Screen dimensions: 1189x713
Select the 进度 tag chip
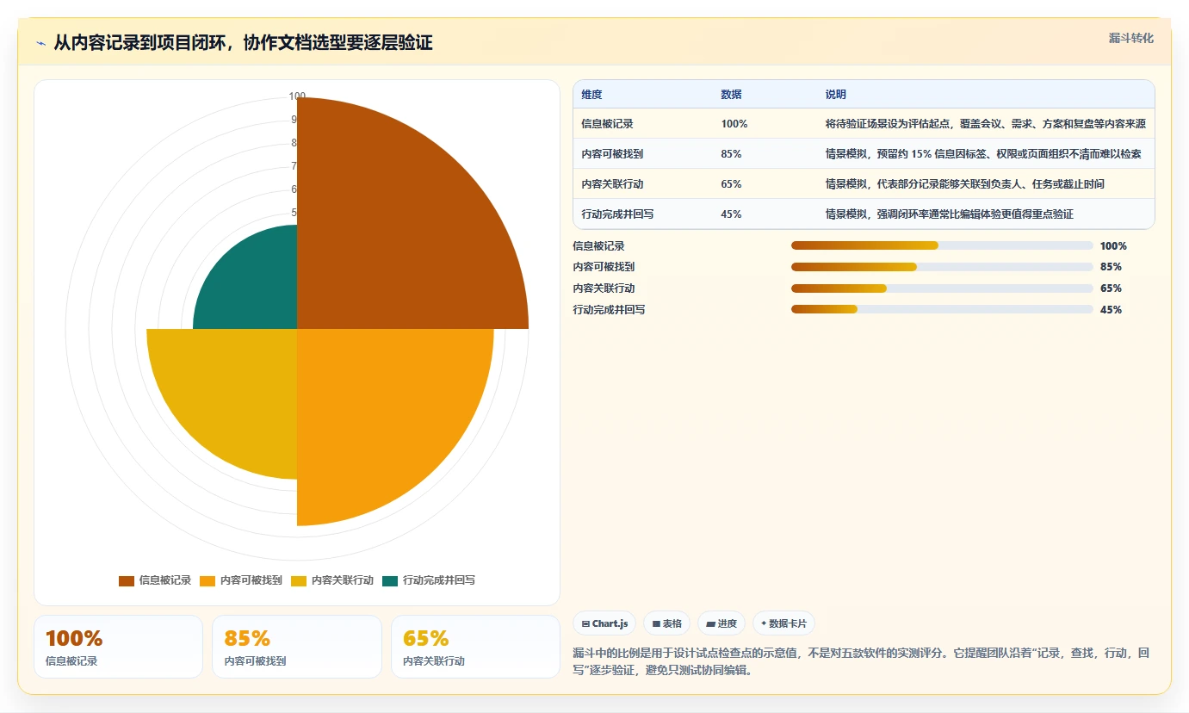721,623
